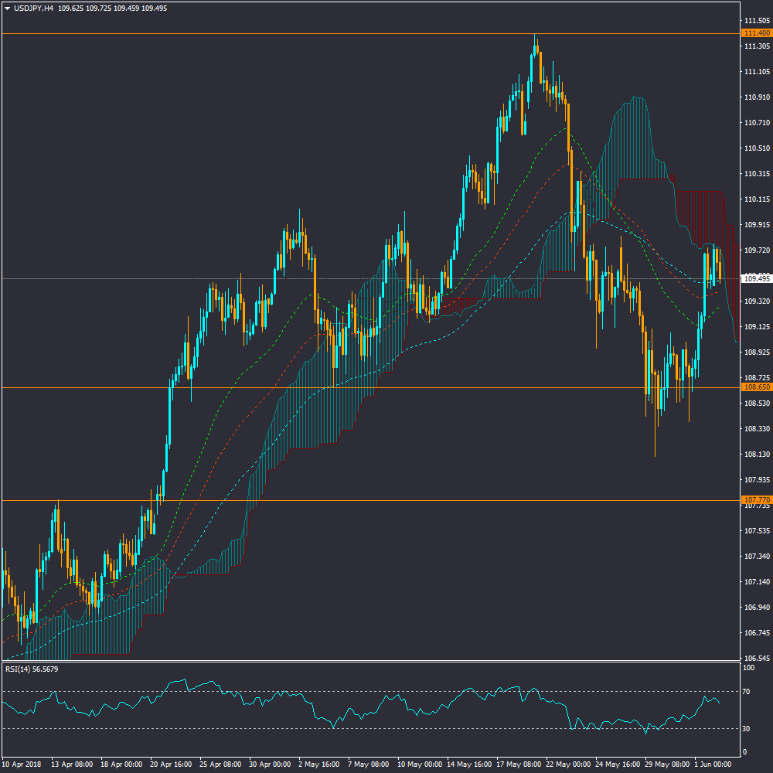Click the 2 May 16:00 time label
The height and width of the screenshot is (773, 773).
pyautogui.click(x=318, y=764)
